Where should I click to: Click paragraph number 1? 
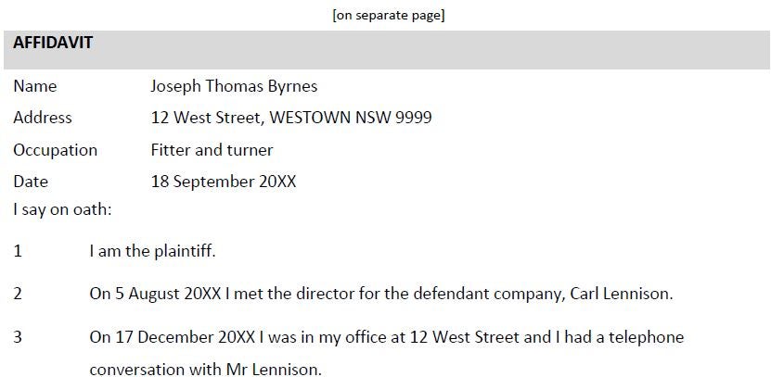(18, 251)
